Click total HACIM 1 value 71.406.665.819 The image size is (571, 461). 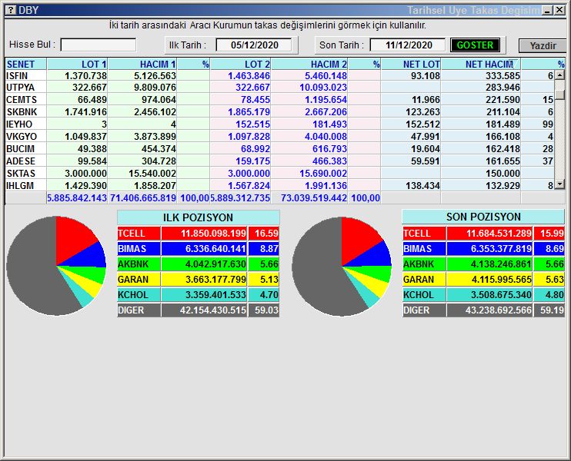click(143, 198)
